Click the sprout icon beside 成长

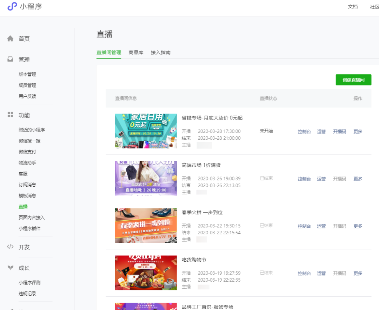10,268
